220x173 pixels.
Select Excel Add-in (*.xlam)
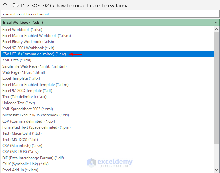108,170
